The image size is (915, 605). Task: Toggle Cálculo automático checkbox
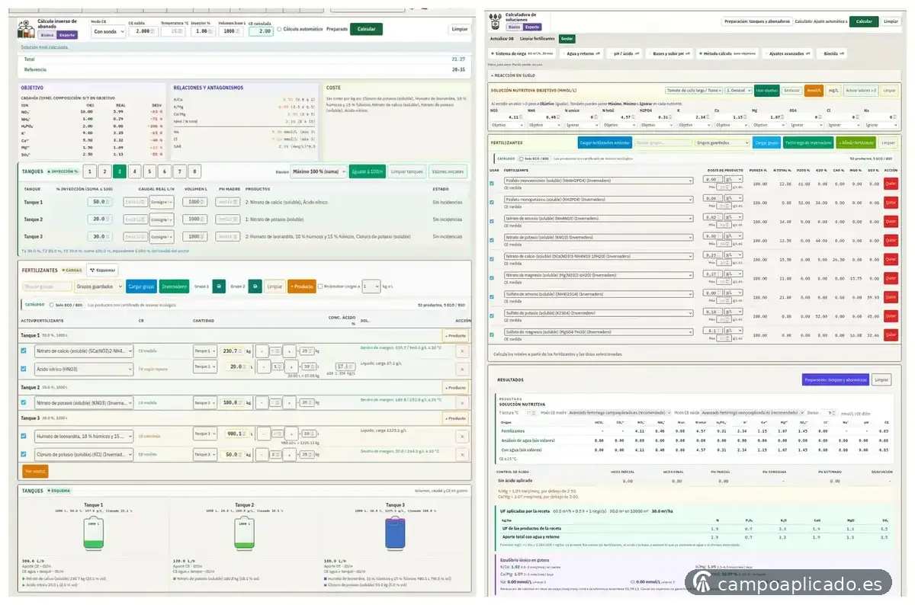click(279, 29)
